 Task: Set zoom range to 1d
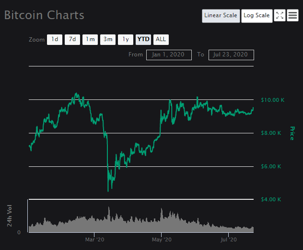[x=55, y=40]
